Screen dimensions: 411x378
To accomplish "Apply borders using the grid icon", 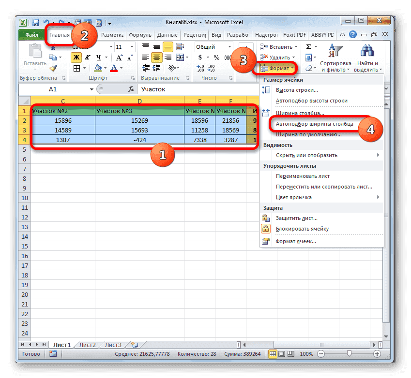I will click(x=76, y=68).
